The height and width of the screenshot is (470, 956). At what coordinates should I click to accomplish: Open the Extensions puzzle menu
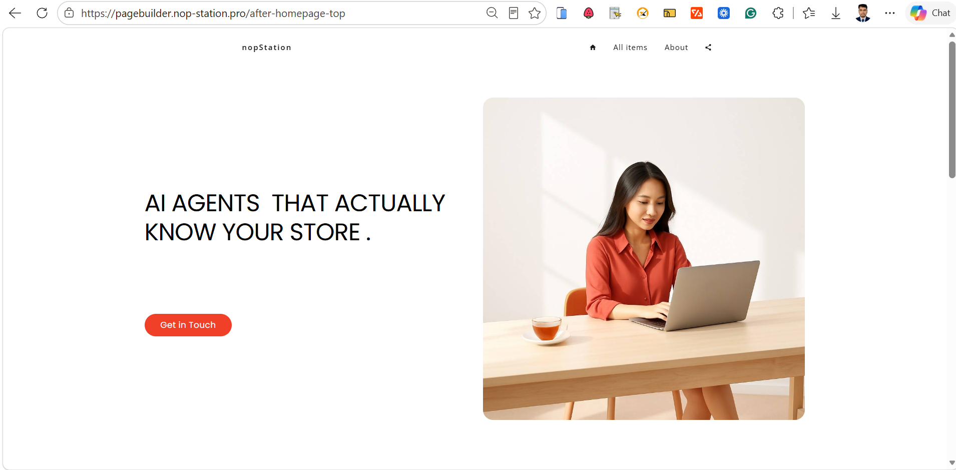tap(778, 13)
